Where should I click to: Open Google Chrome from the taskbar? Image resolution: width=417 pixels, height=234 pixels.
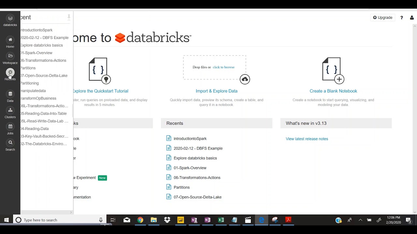[x=140, y=220]
